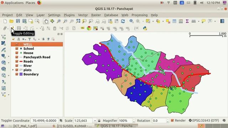Image resolution: width=228 pixels, height=128 pixels.
Task: Uncheck the School layer visibility checkbox
Action: 17,49
